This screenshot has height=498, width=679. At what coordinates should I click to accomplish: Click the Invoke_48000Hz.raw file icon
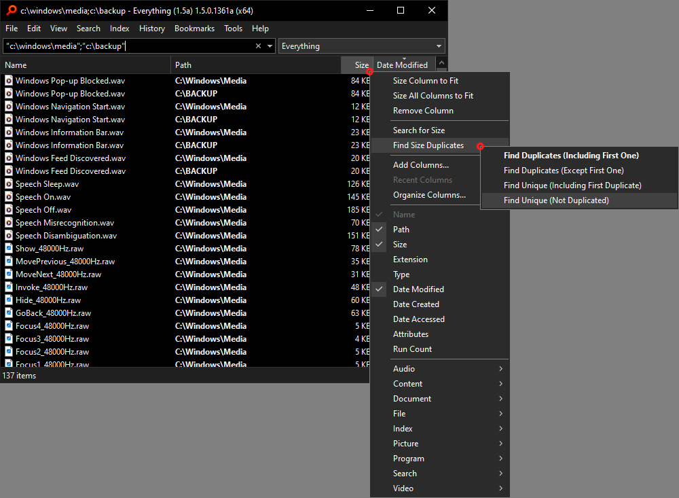(9, 287)
